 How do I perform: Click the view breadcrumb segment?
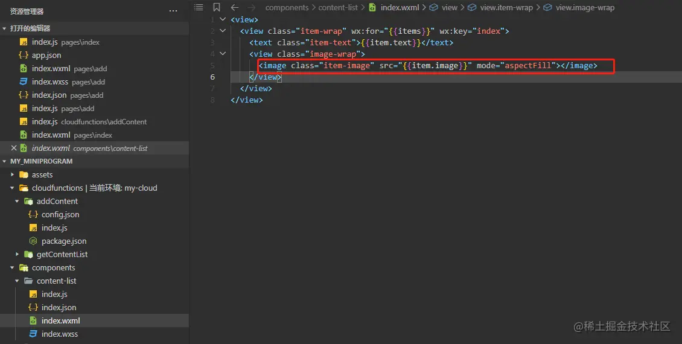(444, 7)
